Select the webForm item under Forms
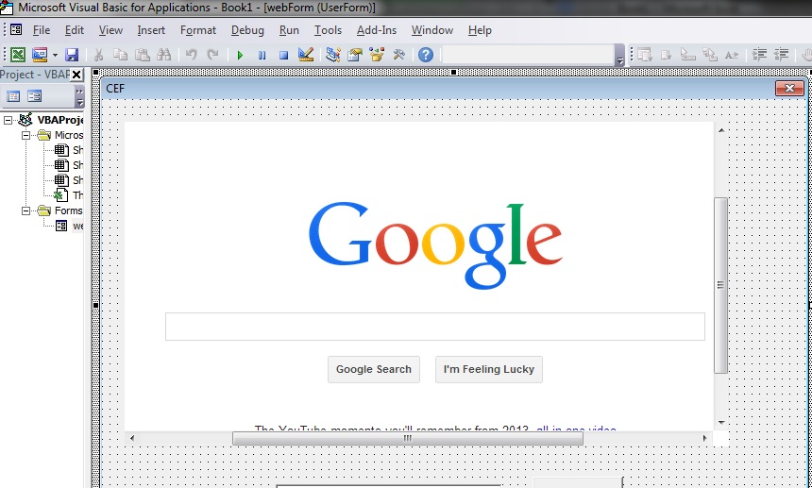This screenshot has height=488, width=812. [70, 226]
